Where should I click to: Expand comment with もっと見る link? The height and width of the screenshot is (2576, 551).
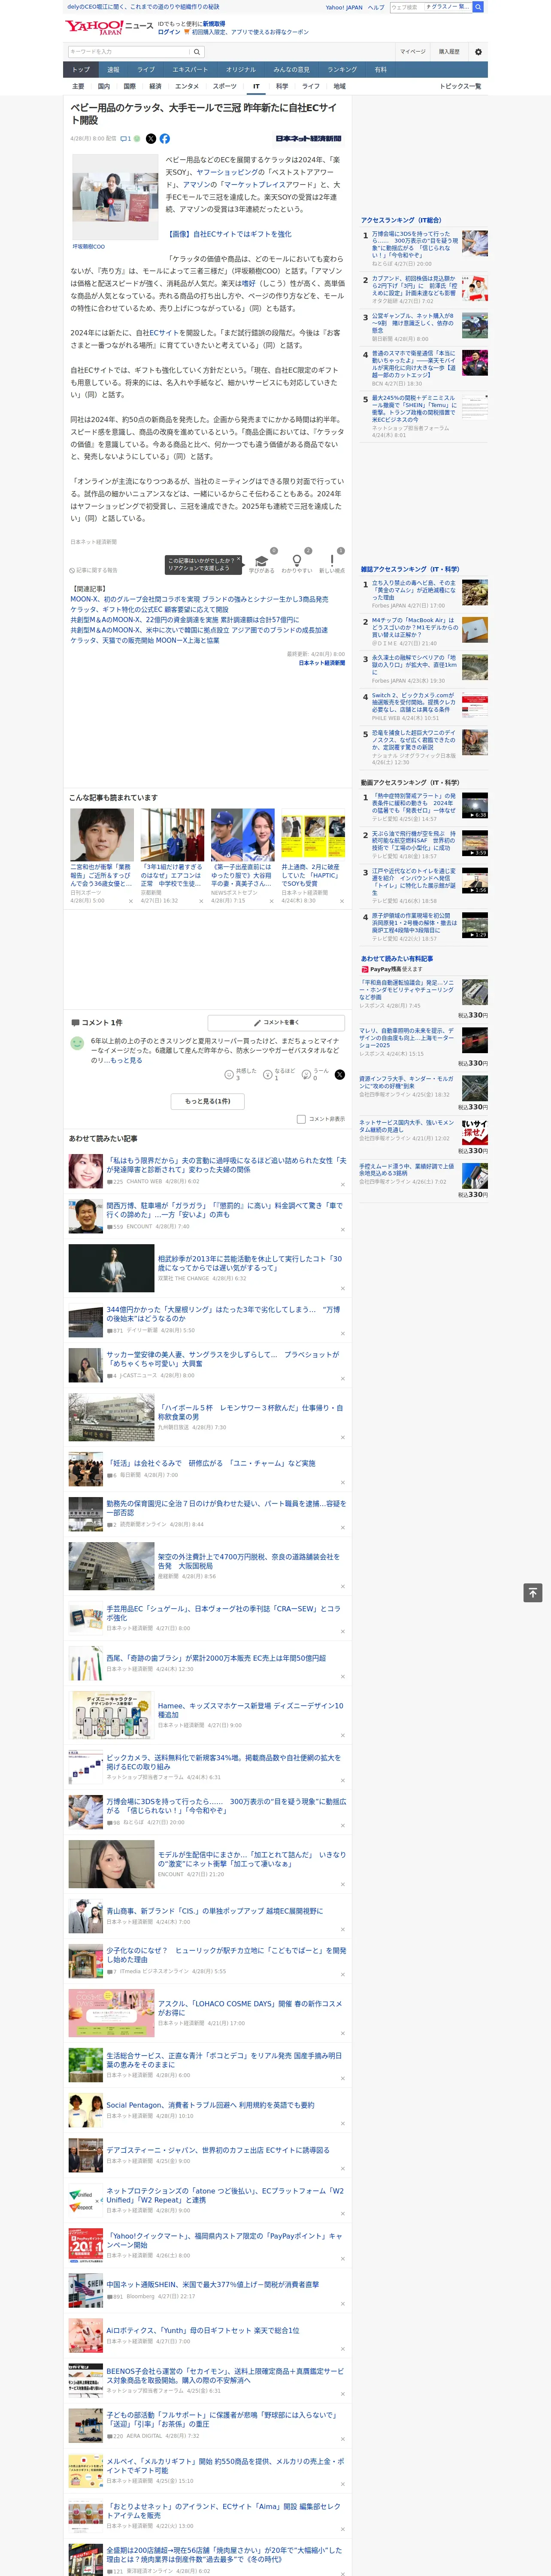pyautogui.click(x=126, y=1060)
